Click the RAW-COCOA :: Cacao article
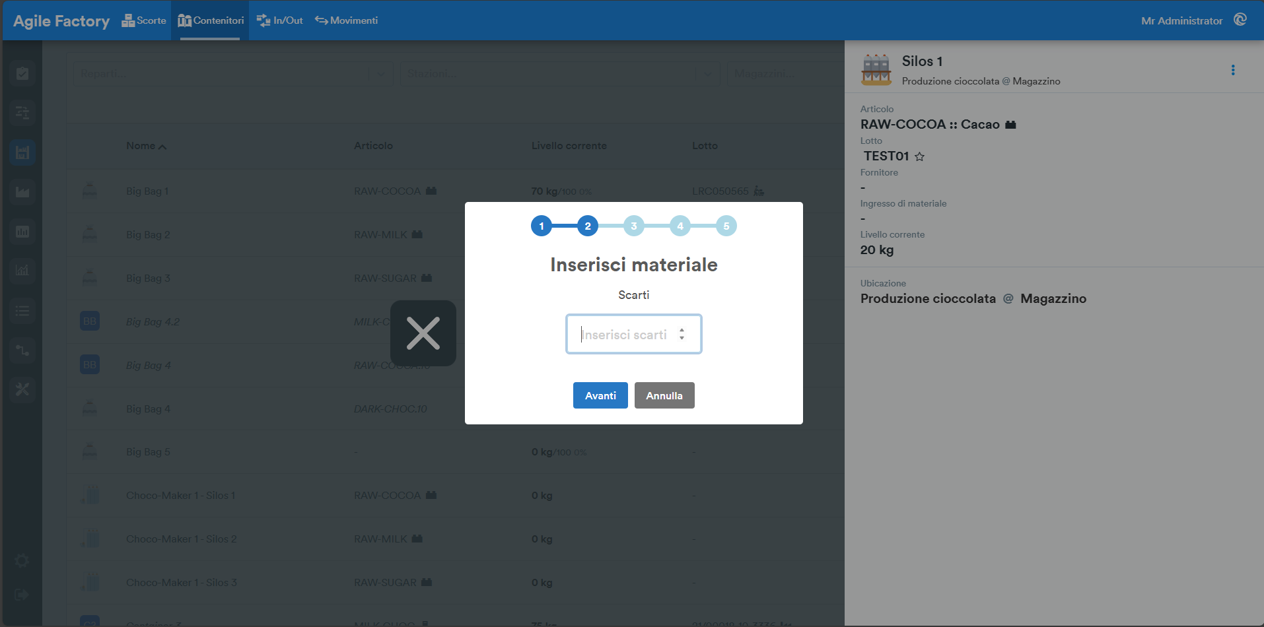 tap(930, 125)
